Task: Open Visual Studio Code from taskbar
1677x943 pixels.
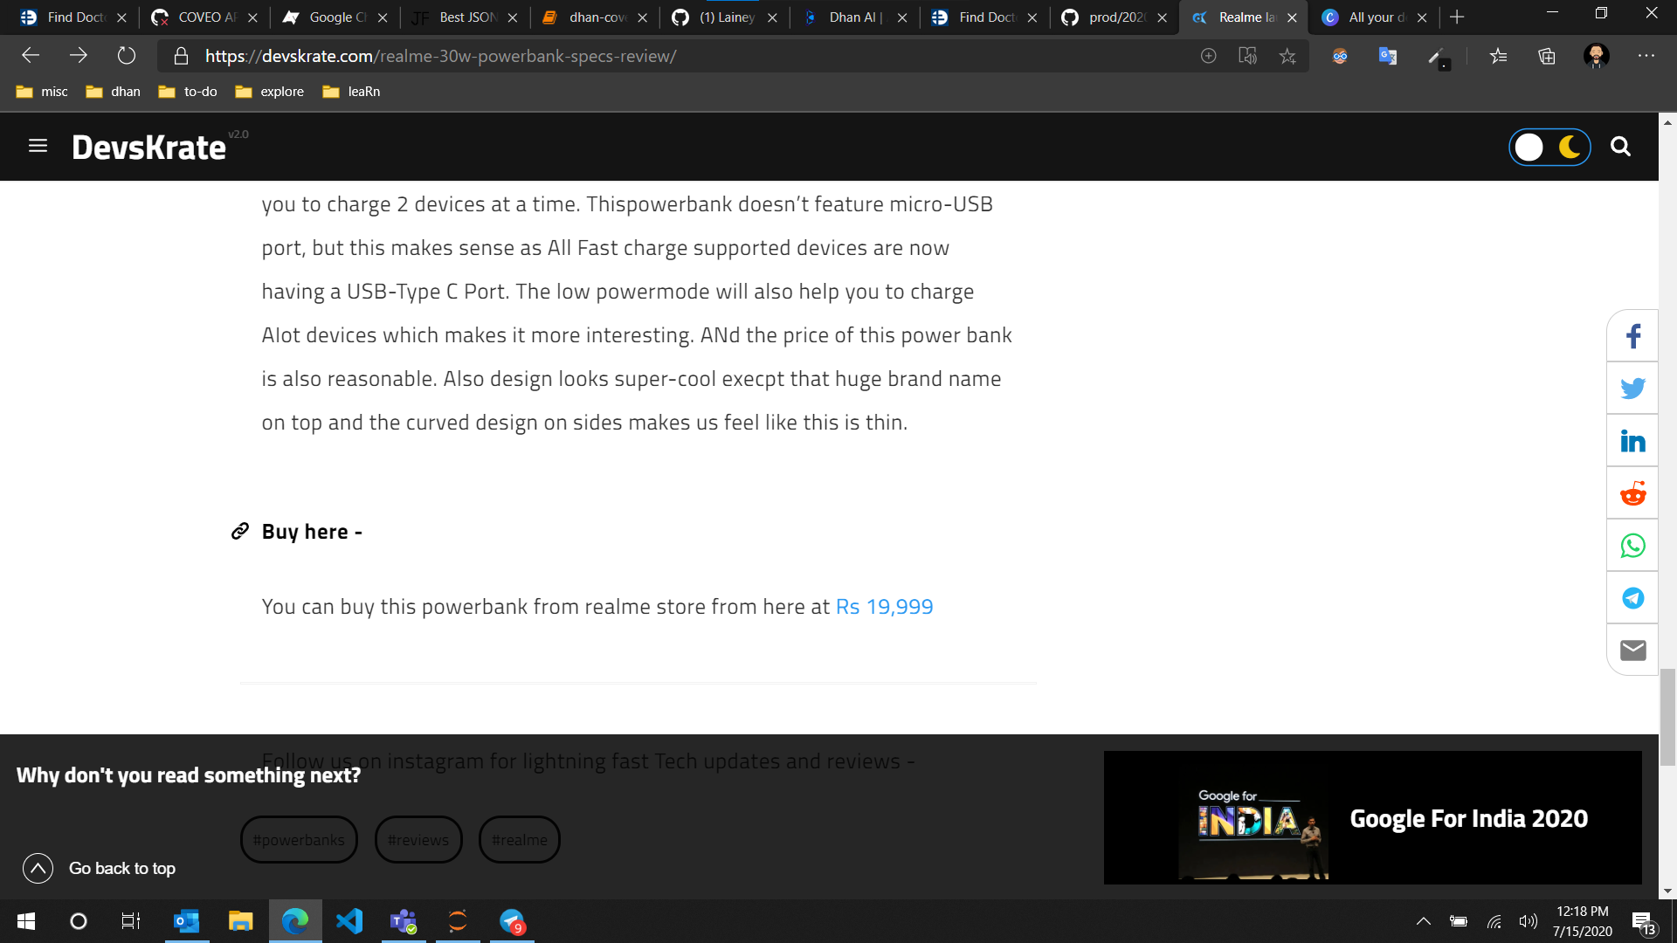Action: coord(349,921)
